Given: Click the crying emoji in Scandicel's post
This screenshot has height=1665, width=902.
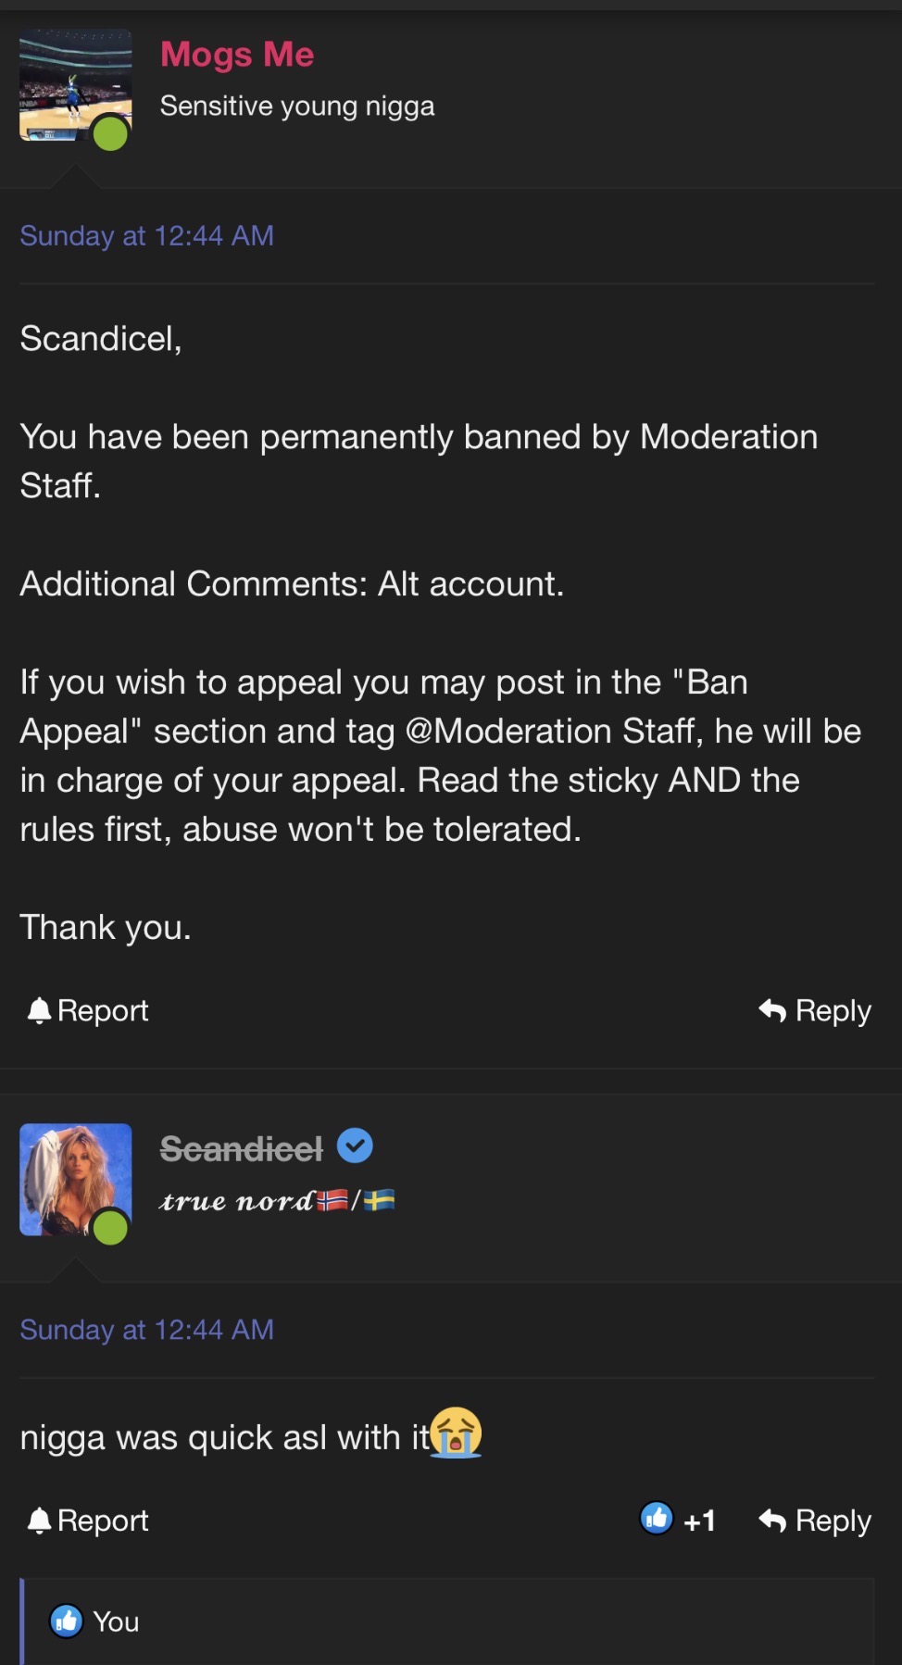Looking at the screenshot, I should 457,1433.
